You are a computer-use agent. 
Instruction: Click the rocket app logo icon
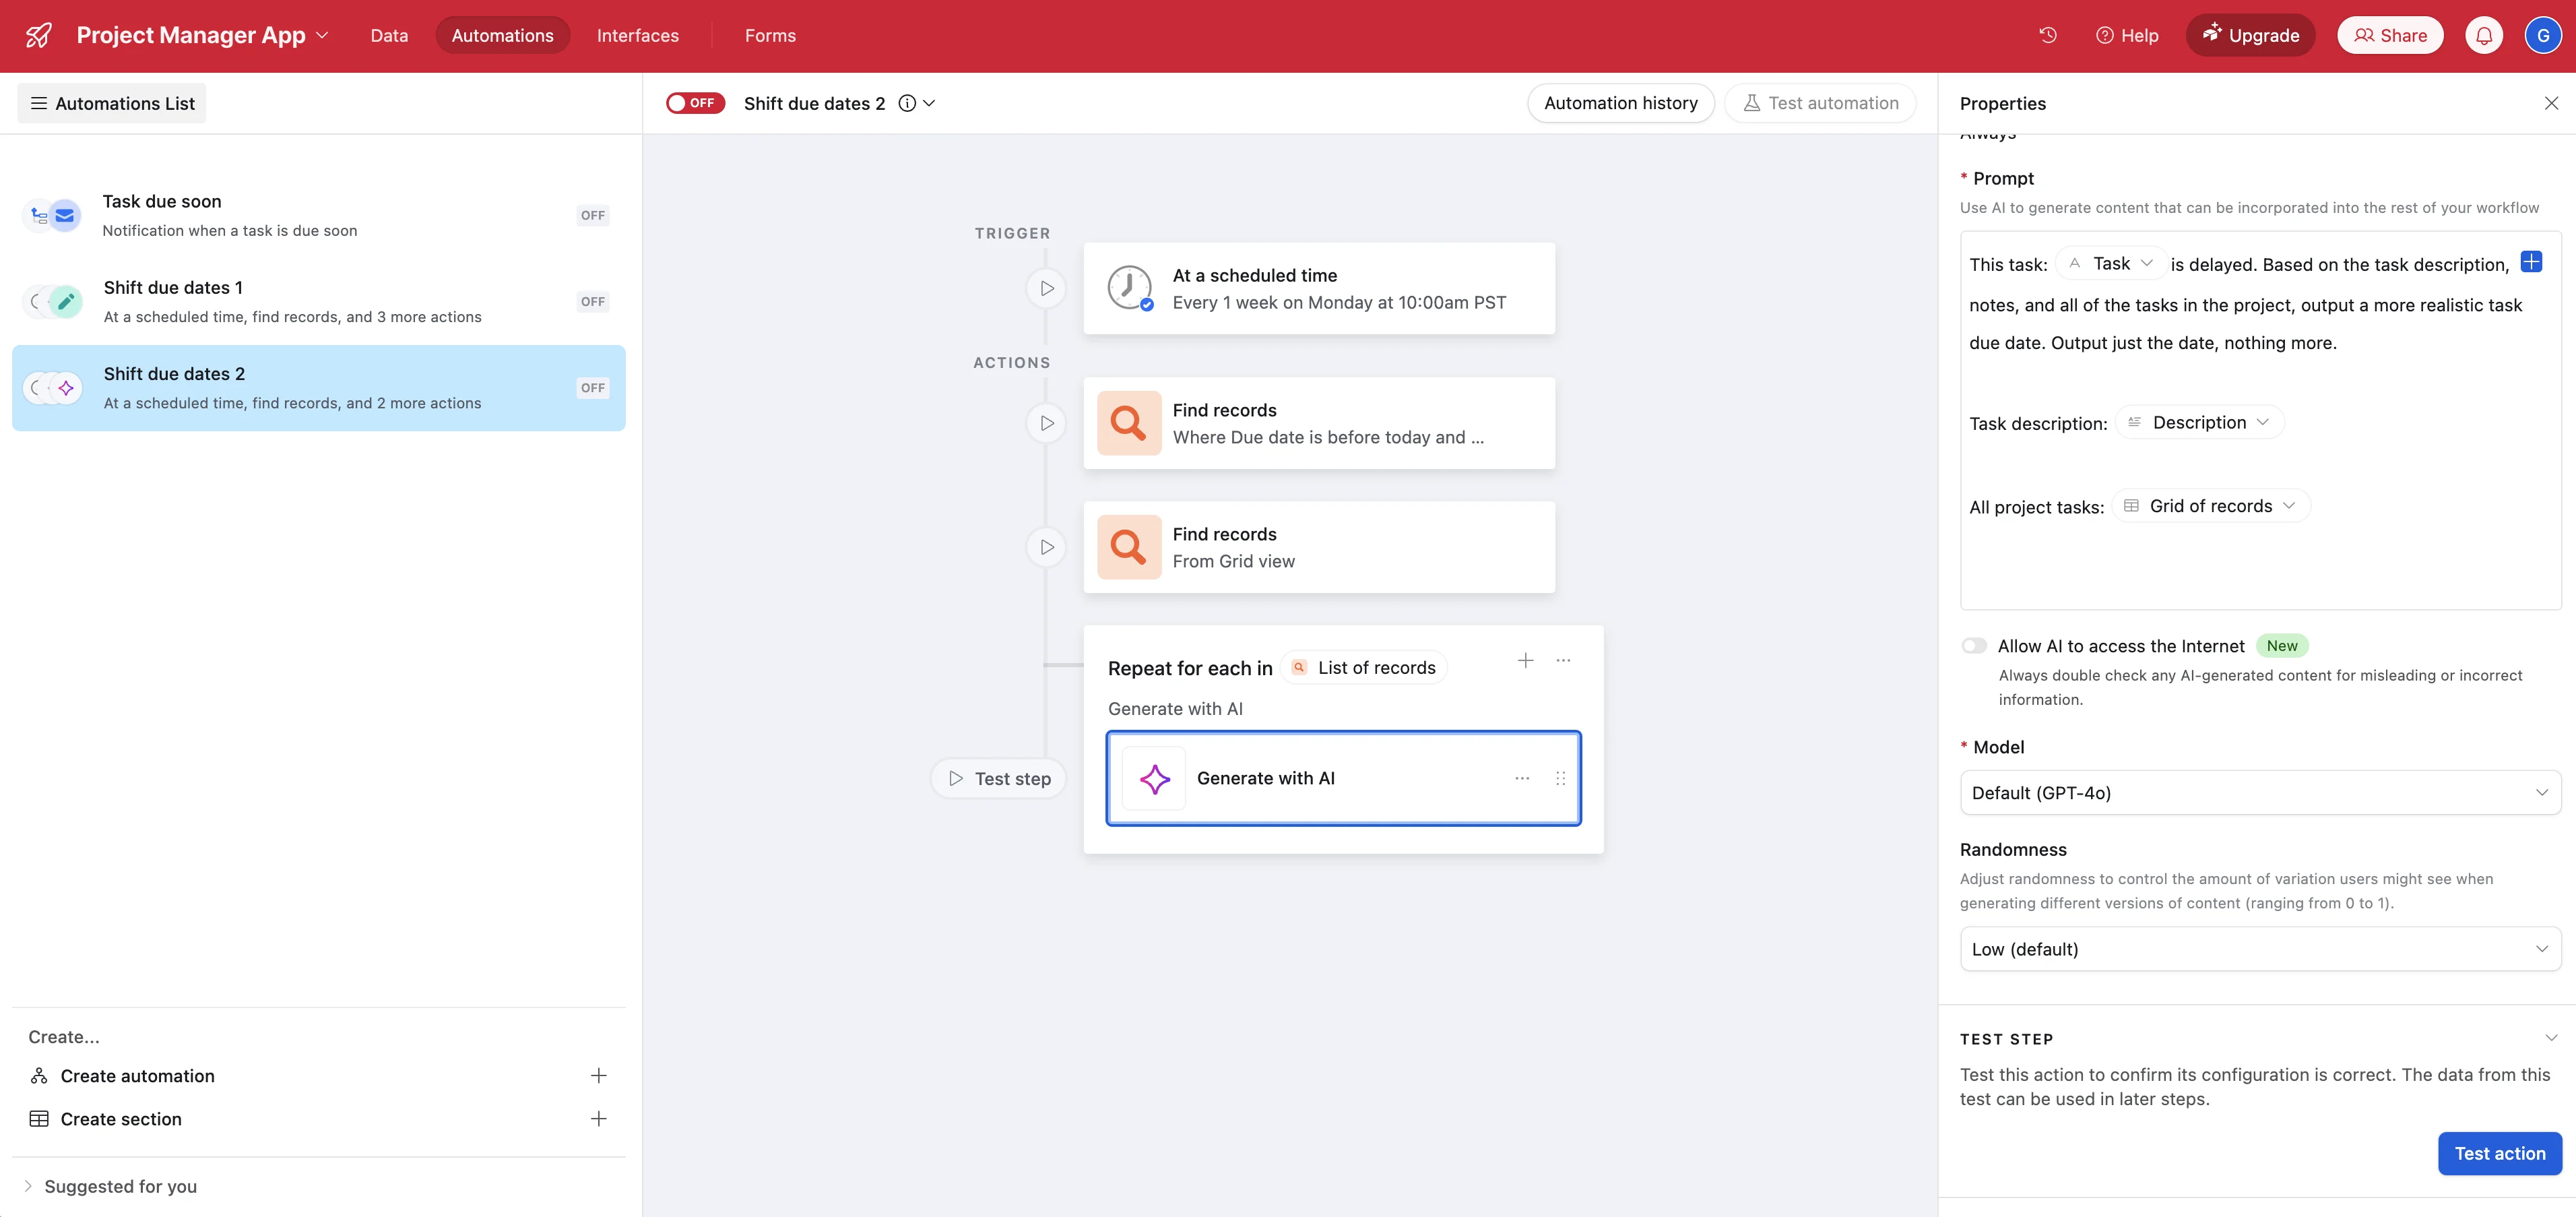click(39, 35)
